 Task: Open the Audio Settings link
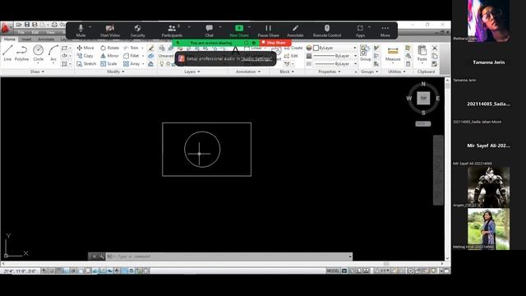(x=256, y=58)
